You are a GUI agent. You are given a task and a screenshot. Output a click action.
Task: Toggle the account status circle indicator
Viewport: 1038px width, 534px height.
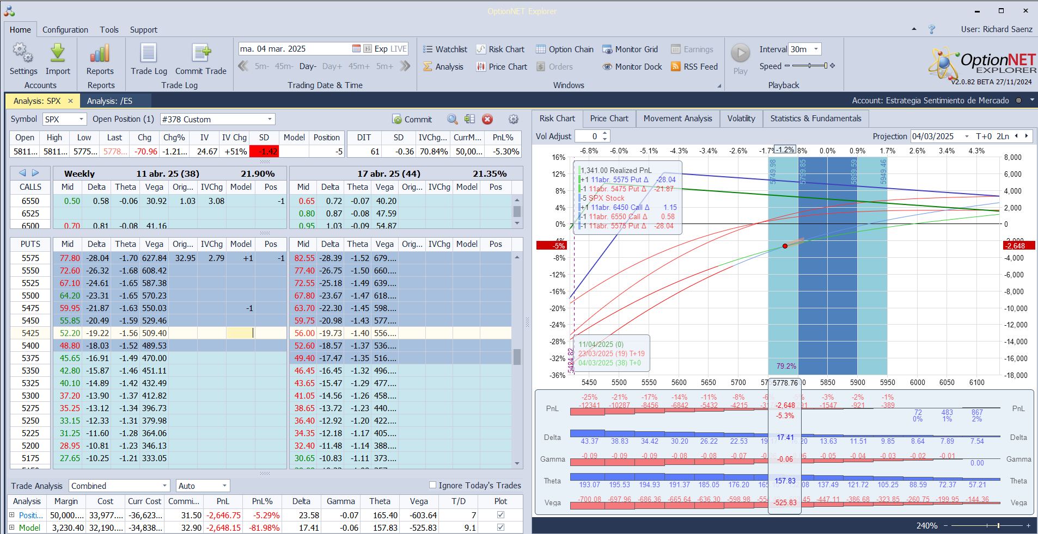[x=1019, y=101]
